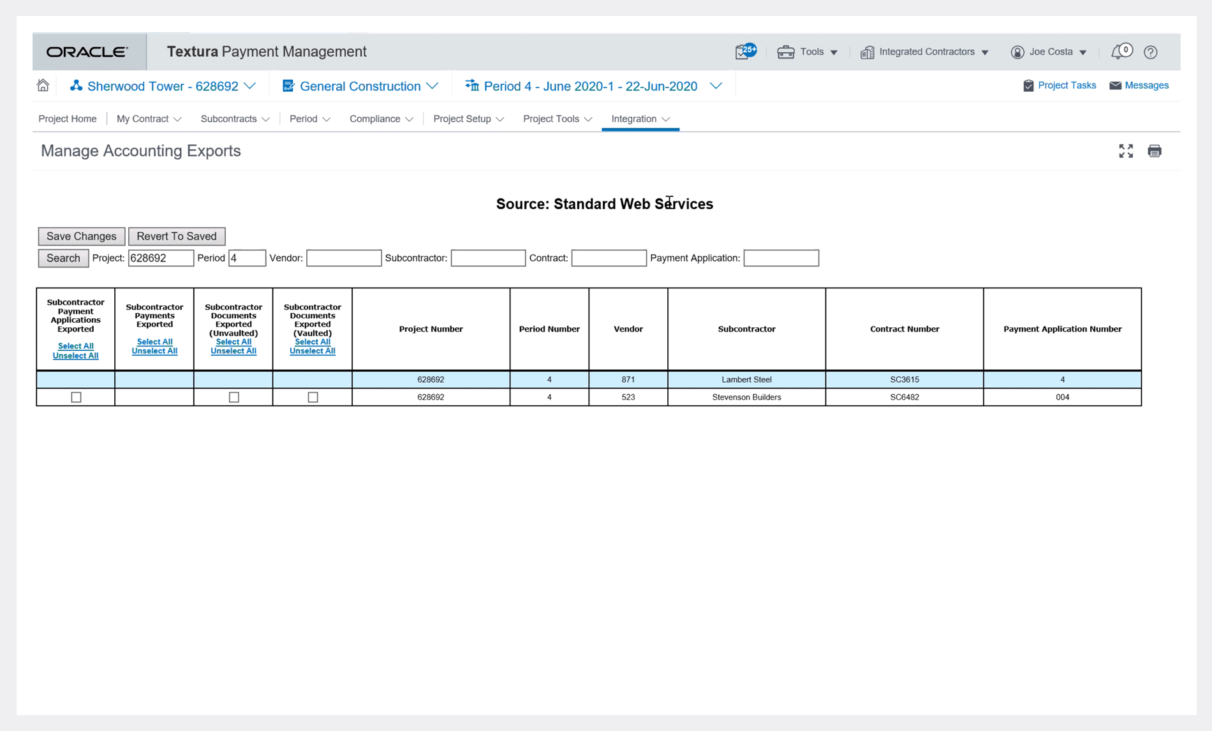1212x731 pixels.
Task: Unselect All in Subcontractor Payment Applications Exported
Action: tap(75, 355)
